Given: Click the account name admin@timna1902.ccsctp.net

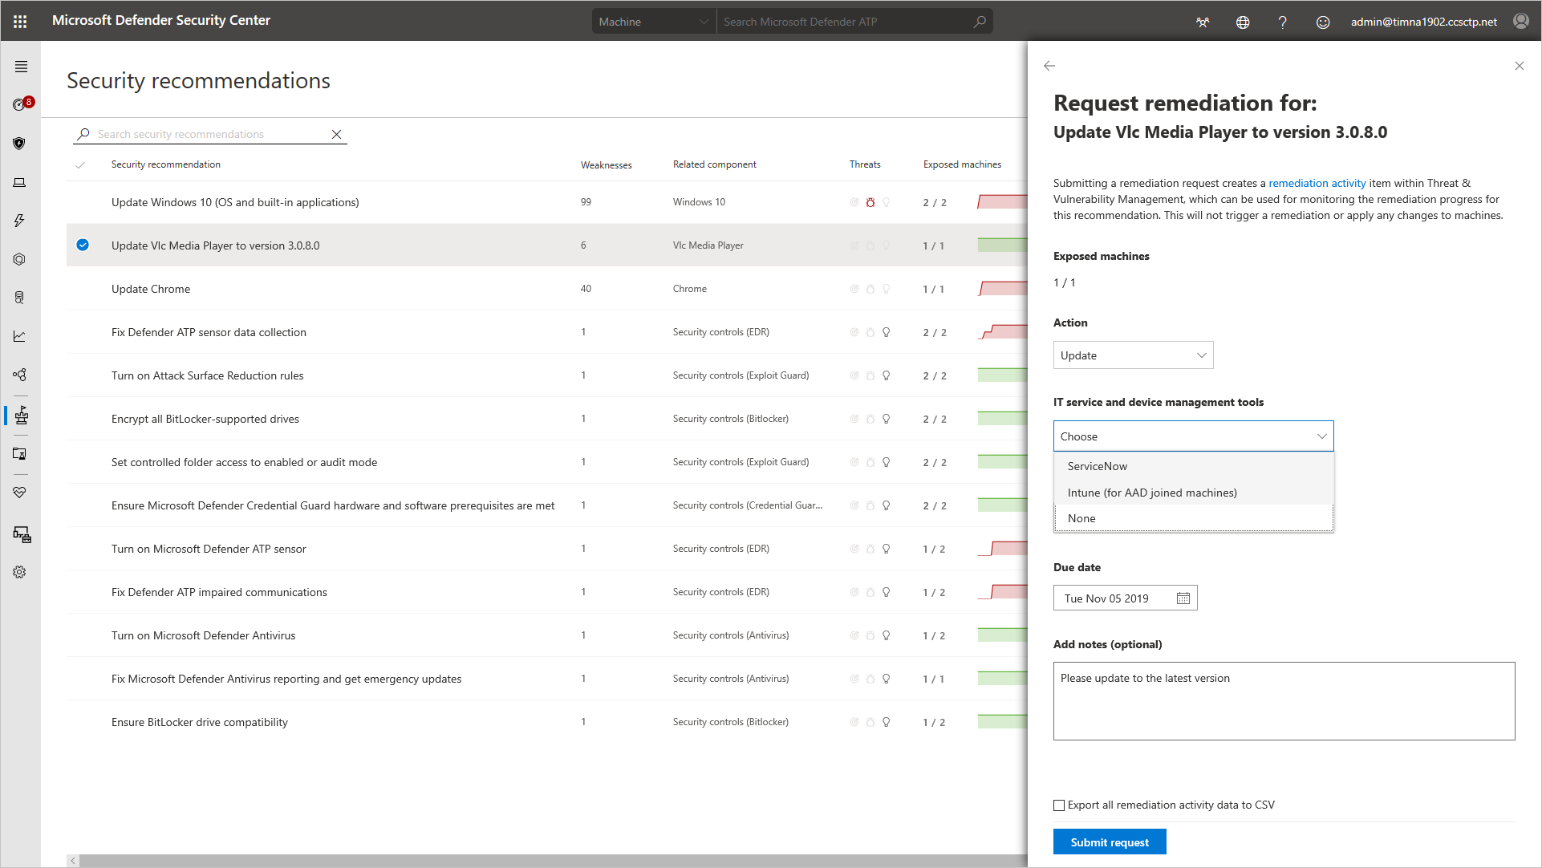Looking at the screenshot, I should coord(1423,22).
